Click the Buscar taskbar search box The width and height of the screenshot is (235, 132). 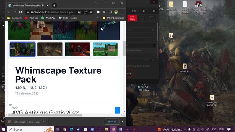30,129
